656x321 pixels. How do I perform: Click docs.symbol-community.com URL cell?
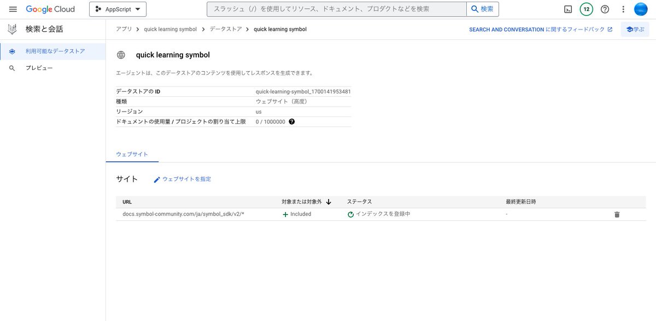[183, 214]
